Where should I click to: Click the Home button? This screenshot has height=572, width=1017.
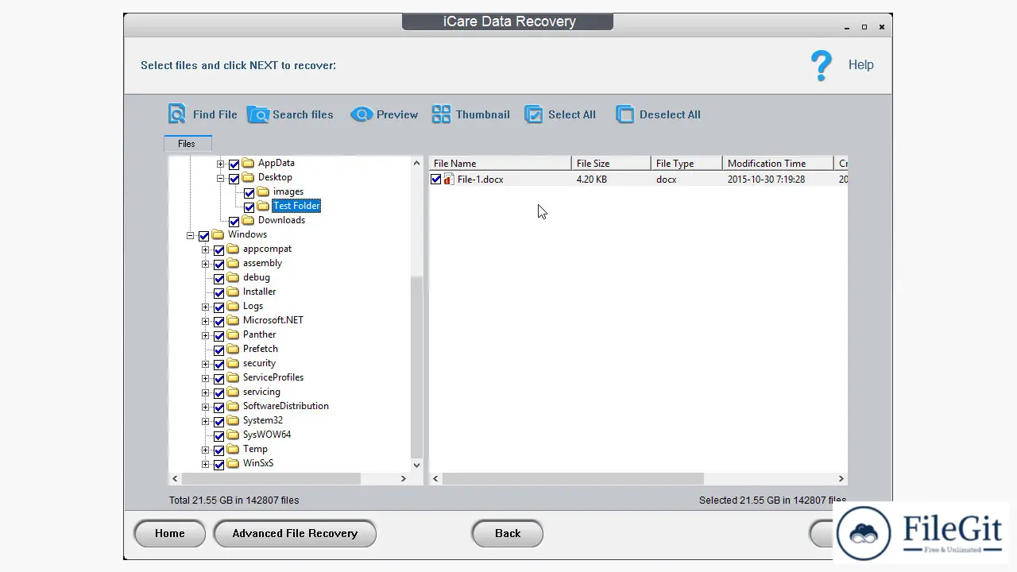tap(170, 533)
